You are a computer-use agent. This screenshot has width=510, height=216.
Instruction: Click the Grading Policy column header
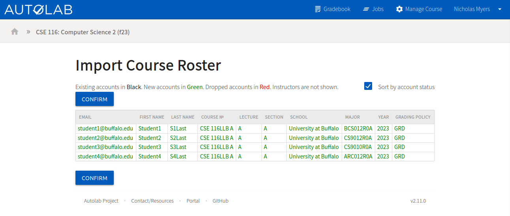(413, 117)
